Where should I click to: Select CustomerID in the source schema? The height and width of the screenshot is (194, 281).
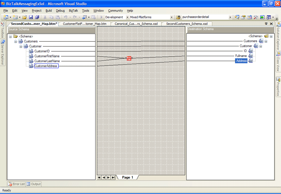click(x=42, y=51)
